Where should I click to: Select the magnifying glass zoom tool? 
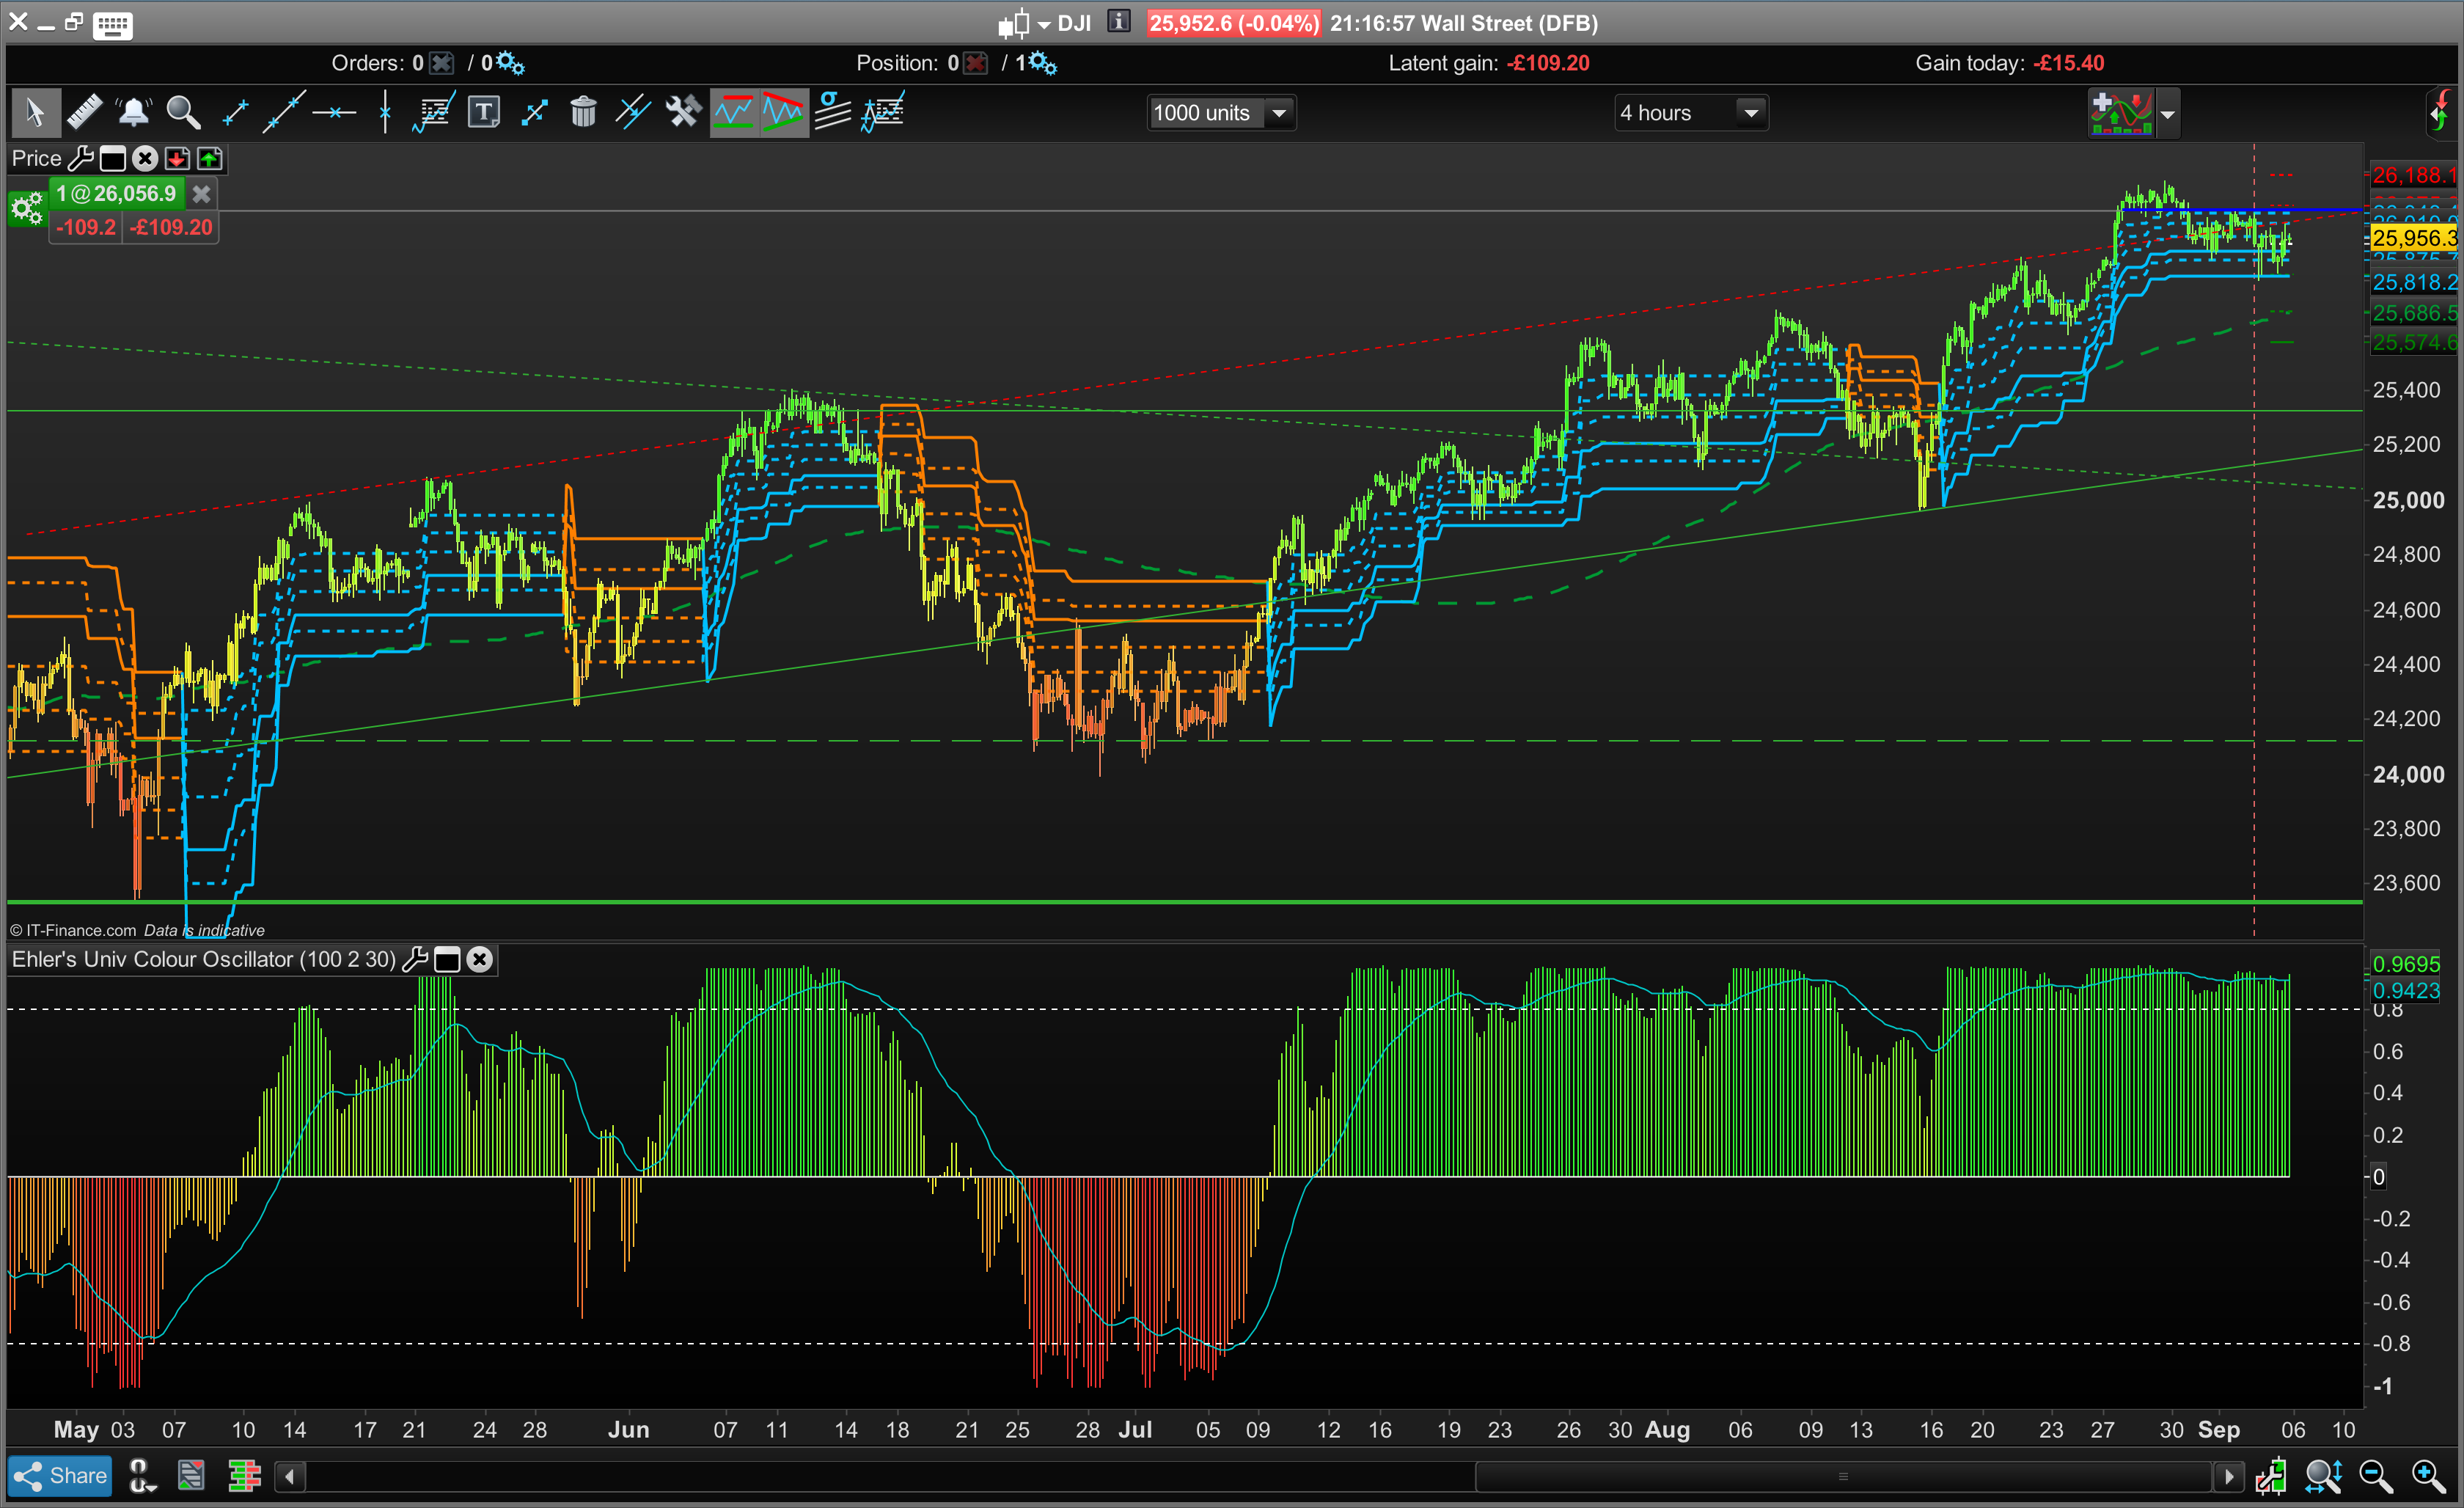(x=183, y=112)
